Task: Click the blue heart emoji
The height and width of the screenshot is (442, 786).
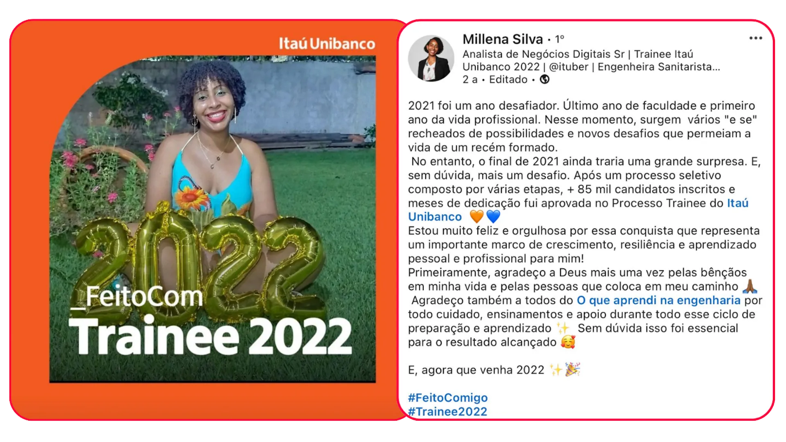Action: coord(493,216)
